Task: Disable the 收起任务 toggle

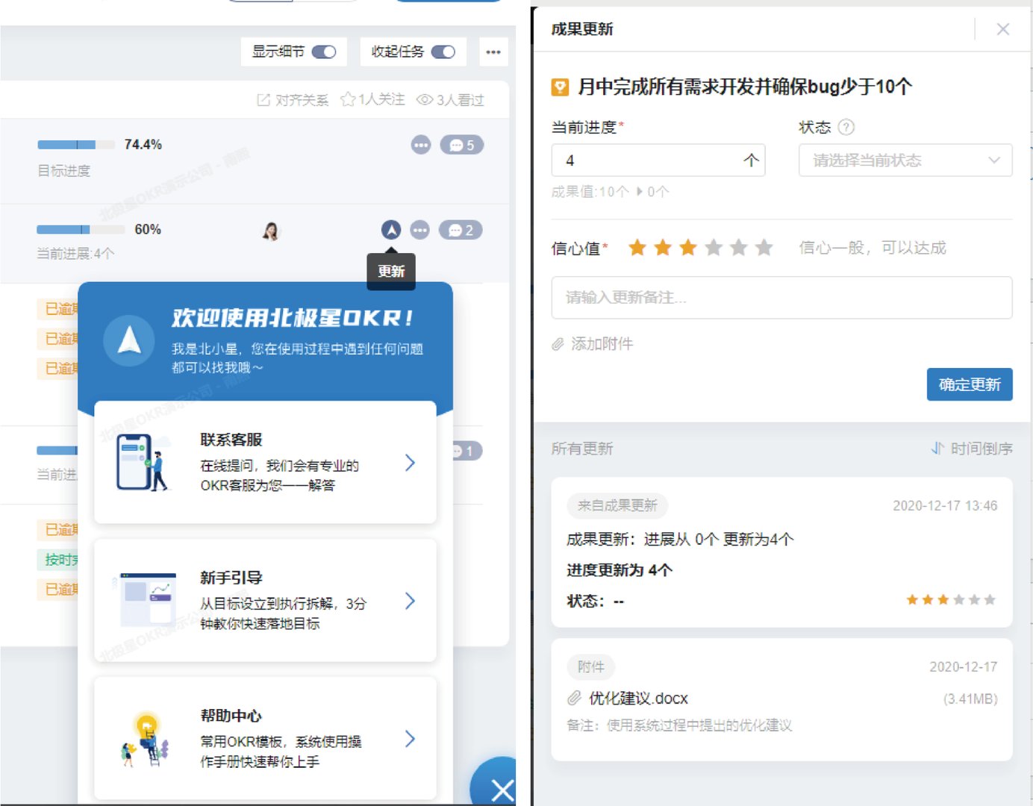Action: pos(443,51)
